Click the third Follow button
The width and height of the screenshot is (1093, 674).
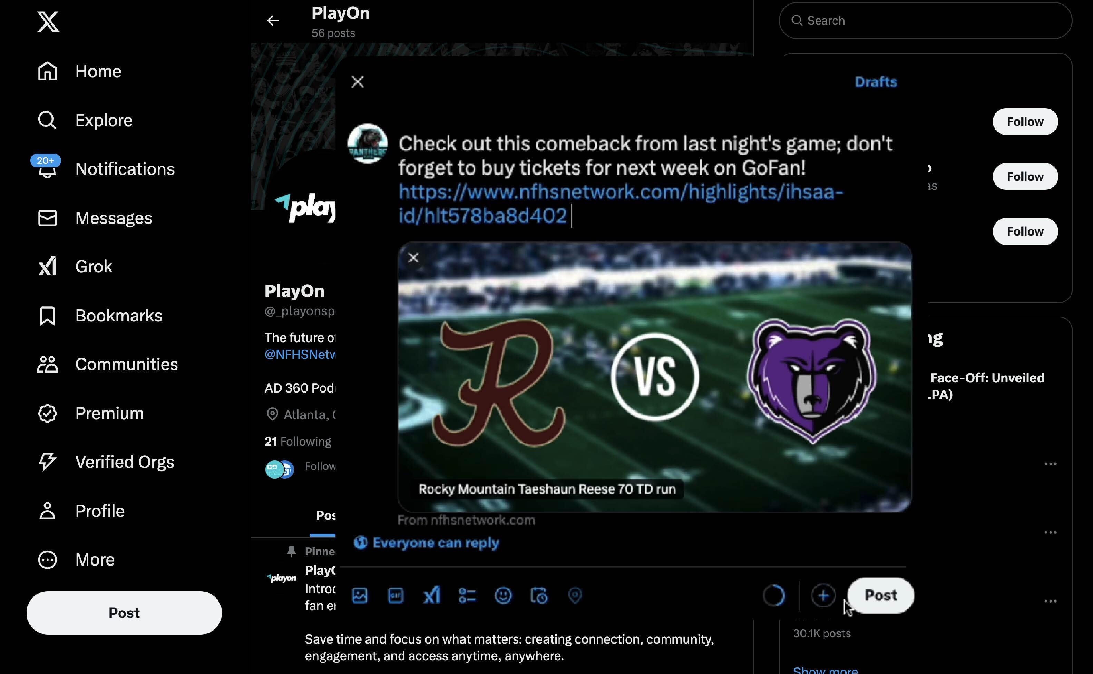click(1025, 231)
